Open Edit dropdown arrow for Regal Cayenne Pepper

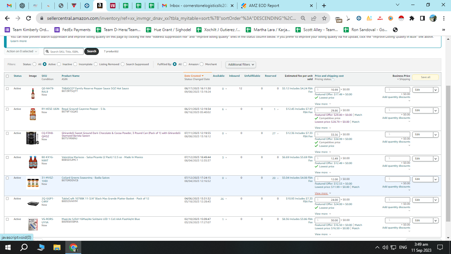(436, 110)
